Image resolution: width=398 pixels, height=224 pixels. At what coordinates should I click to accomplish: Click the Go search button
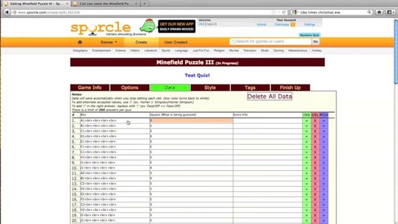click(x=315, y=42)
